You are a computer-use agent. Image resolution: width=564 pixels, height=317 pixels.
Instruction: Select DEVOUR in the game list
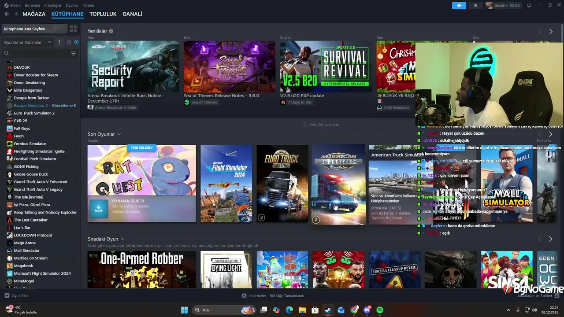(x=22, y=67)
